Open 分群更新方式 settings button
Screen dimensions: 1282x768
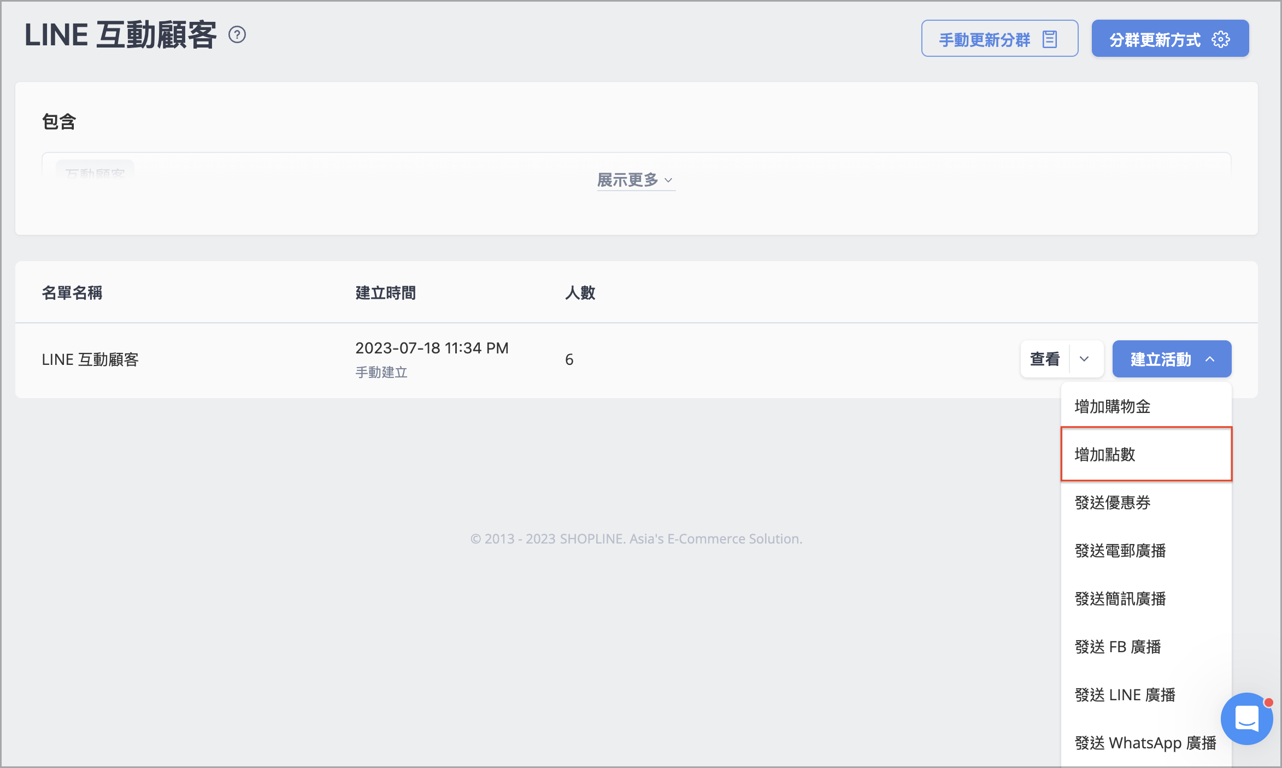[1170, 38]
